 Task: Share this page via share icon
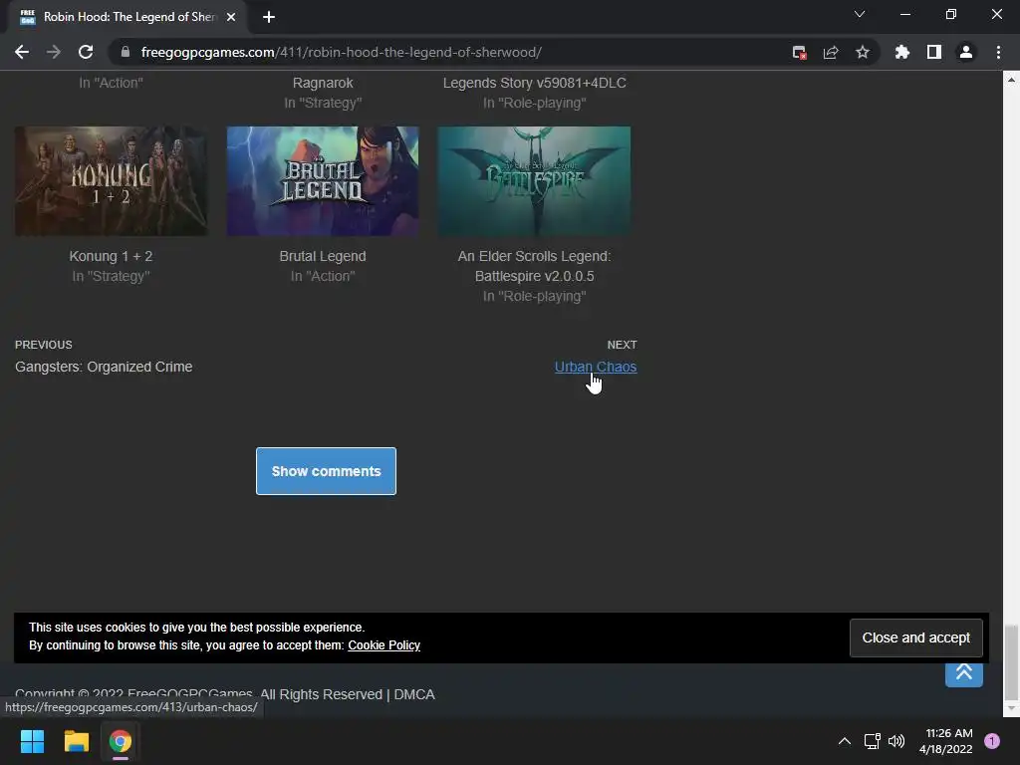pyautogui.click(x=831, y=53)
